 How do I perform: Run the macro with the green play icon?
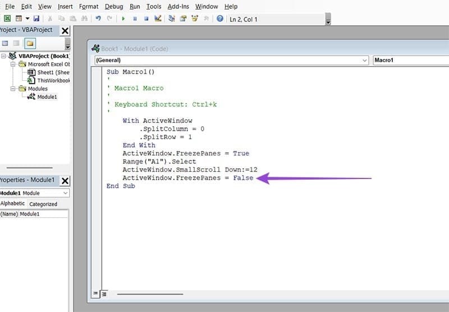pyautogui.click(x=123, y=19)
